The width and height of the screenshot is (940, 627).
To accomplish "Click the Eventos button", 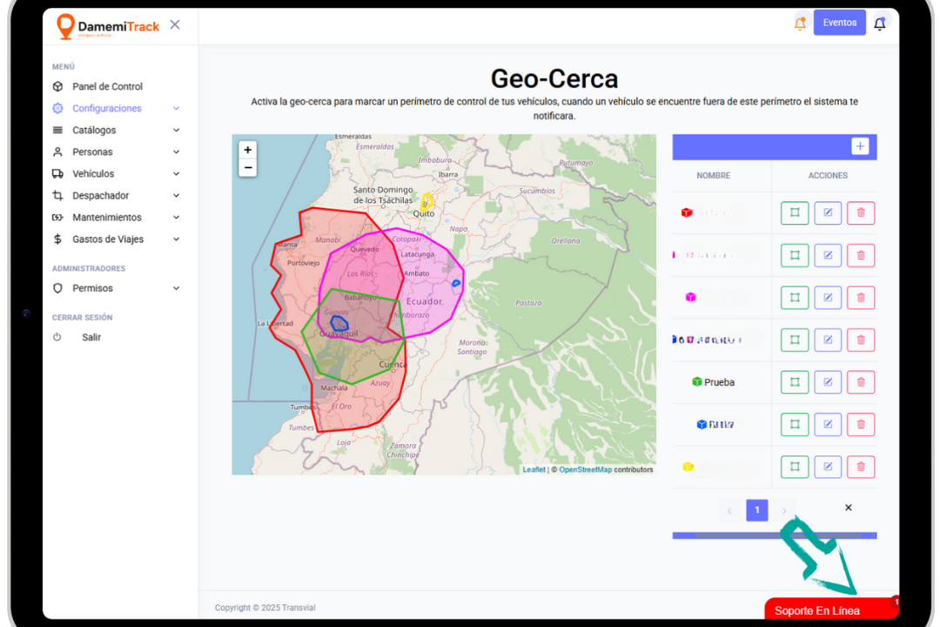I will (x=839, y=23).
